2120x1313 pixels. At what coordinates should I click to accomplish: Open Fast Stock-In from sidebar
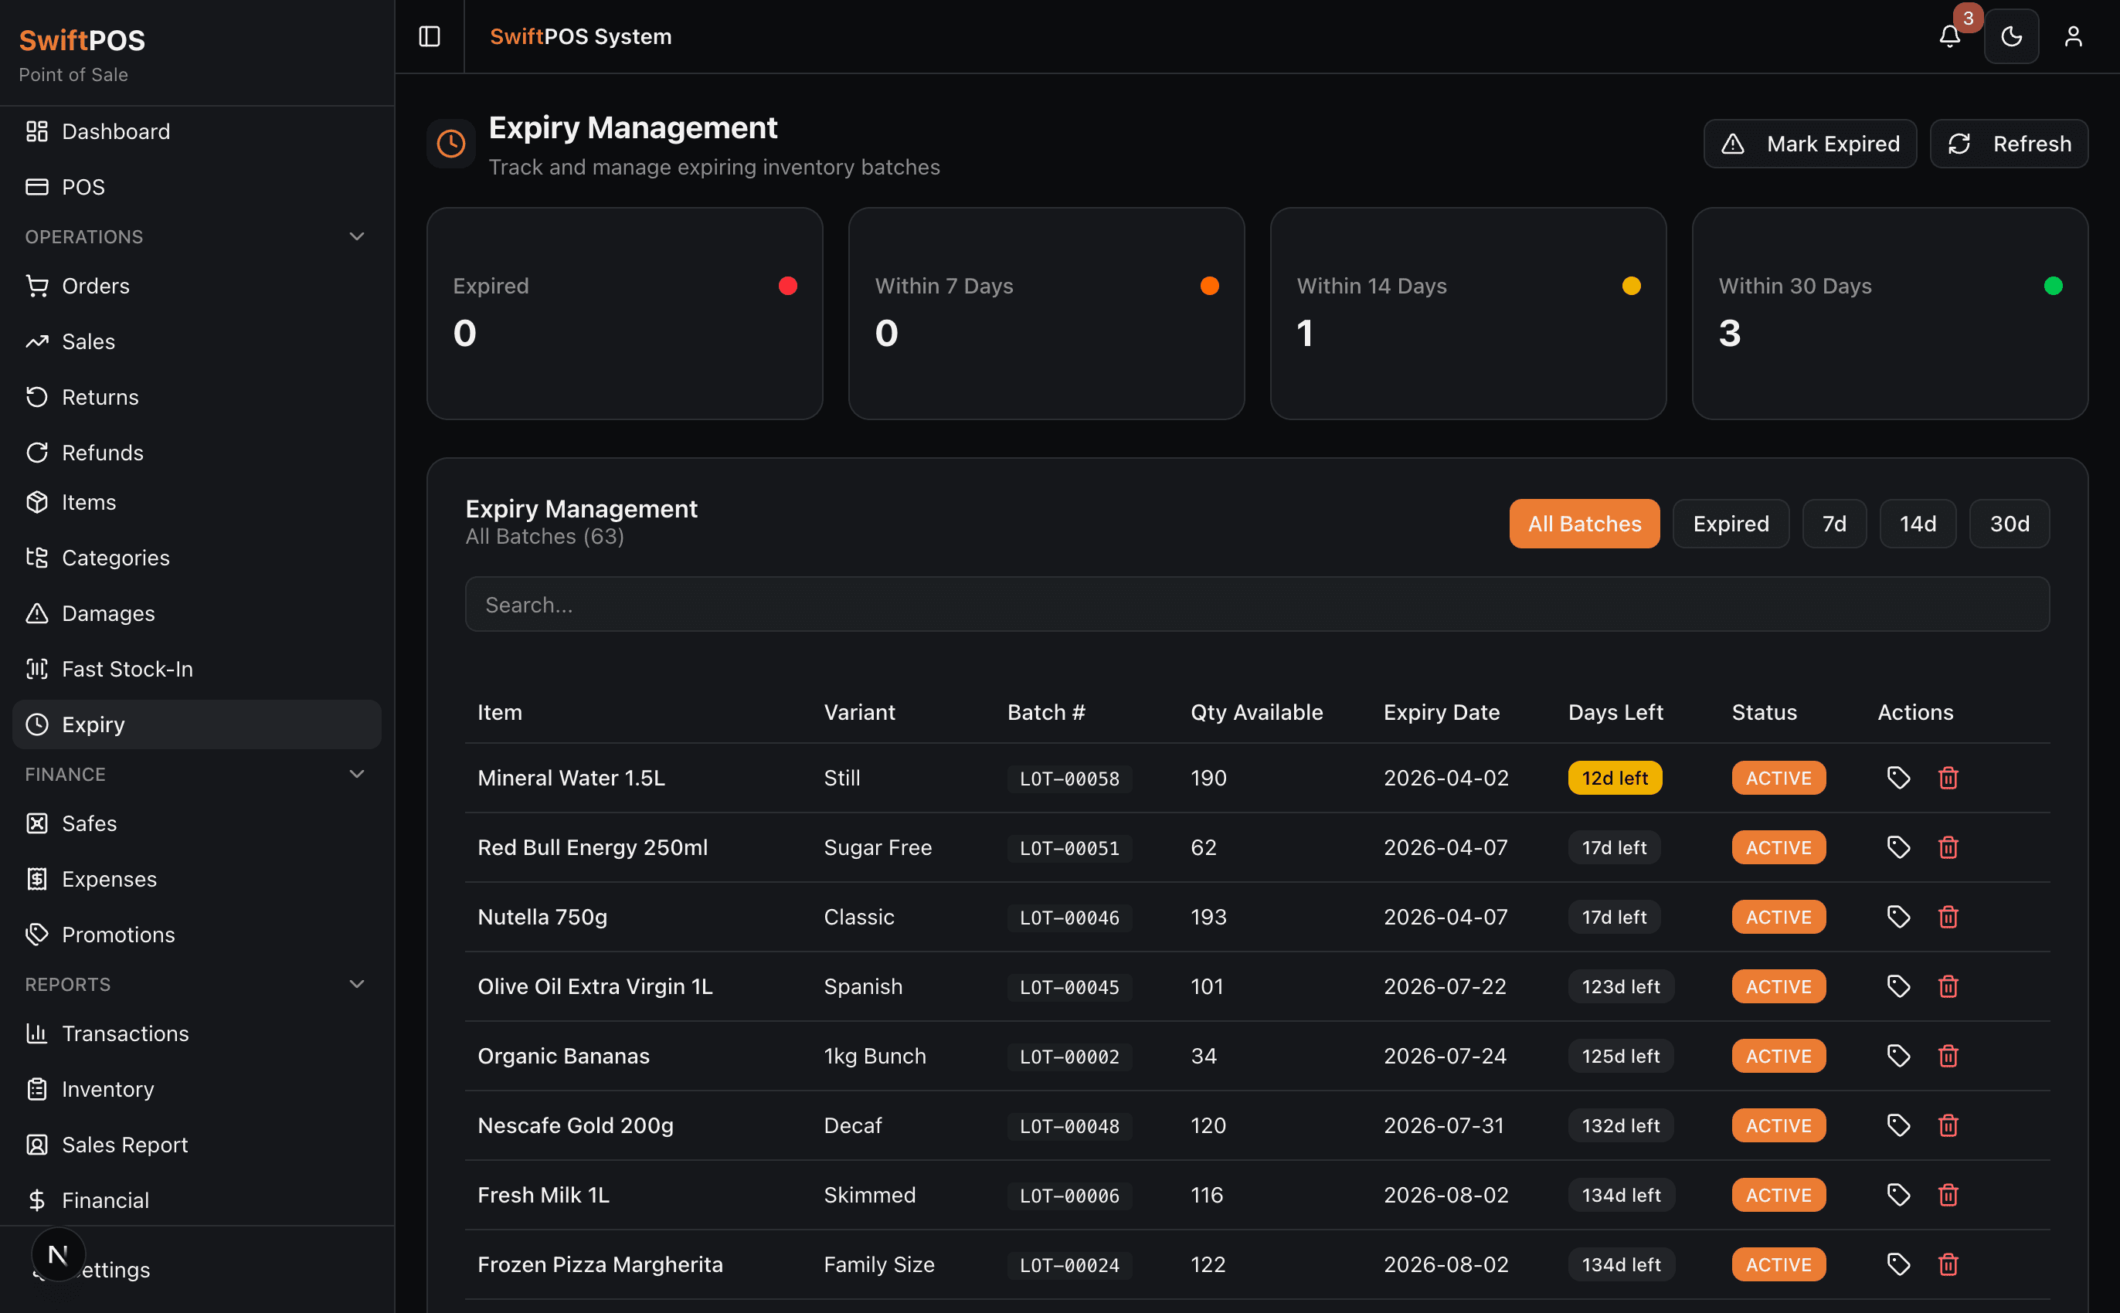(127, 669)
